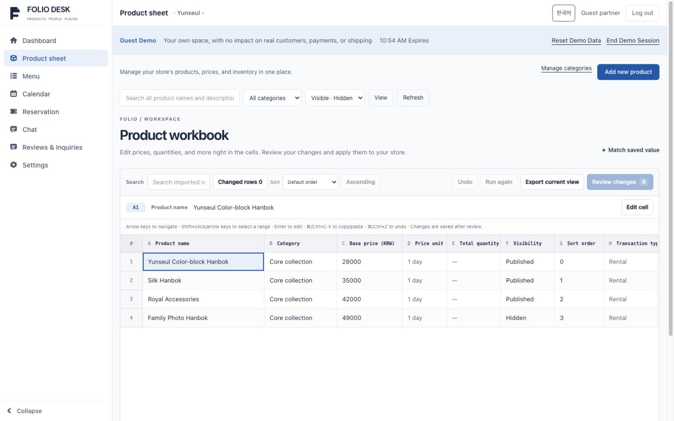This screenshot has height=421, width=674.
Task: Open the Settings section
Action: [x=56, y=165]
